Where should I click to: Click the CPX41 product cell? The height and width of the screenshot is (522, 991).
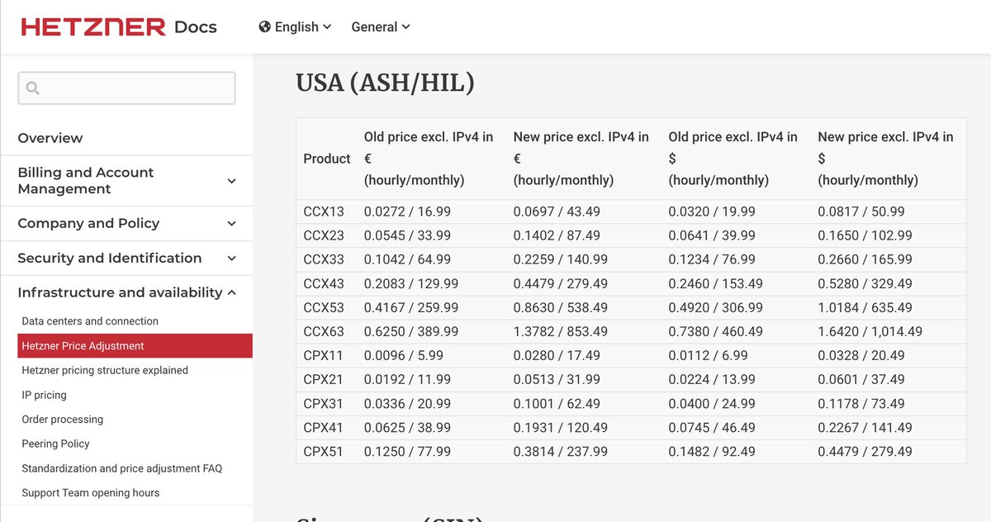click(323, 428)
